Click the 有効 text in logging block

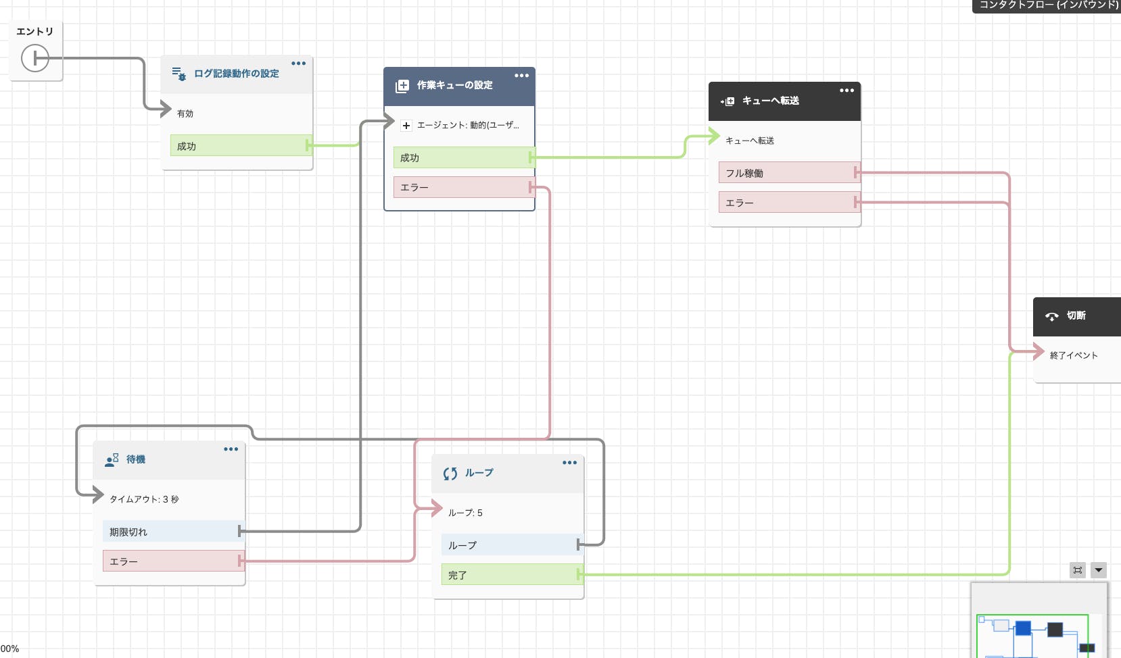point(185,113)
